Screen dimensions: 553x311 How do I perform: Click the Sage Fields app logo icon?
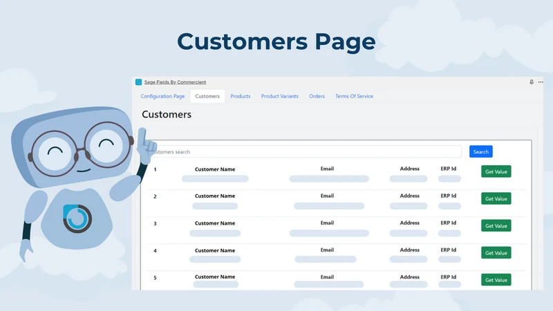pos(139,82)
